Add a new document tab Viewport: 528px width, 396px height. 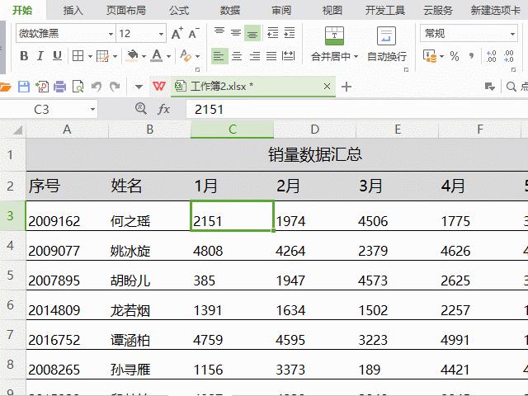pos(346,87)
